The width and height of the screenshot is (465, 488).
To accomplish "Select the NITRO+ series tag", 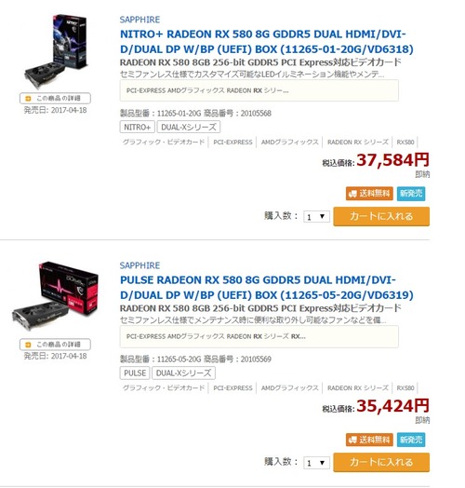I will coord(137,127).
